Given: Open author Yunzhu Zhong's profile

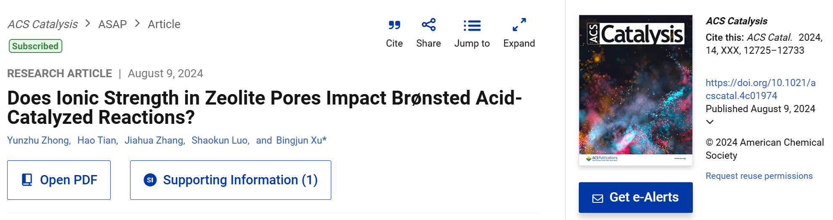Looking at the screenshot, I should click(39, 140).
